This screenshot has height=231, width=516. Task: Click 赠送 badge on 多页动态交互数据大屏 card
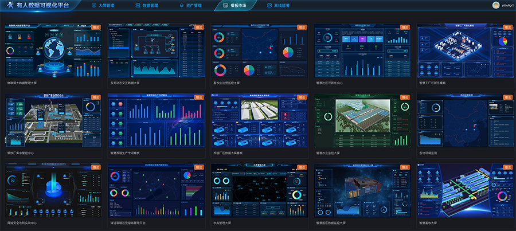tap(200, 28)
